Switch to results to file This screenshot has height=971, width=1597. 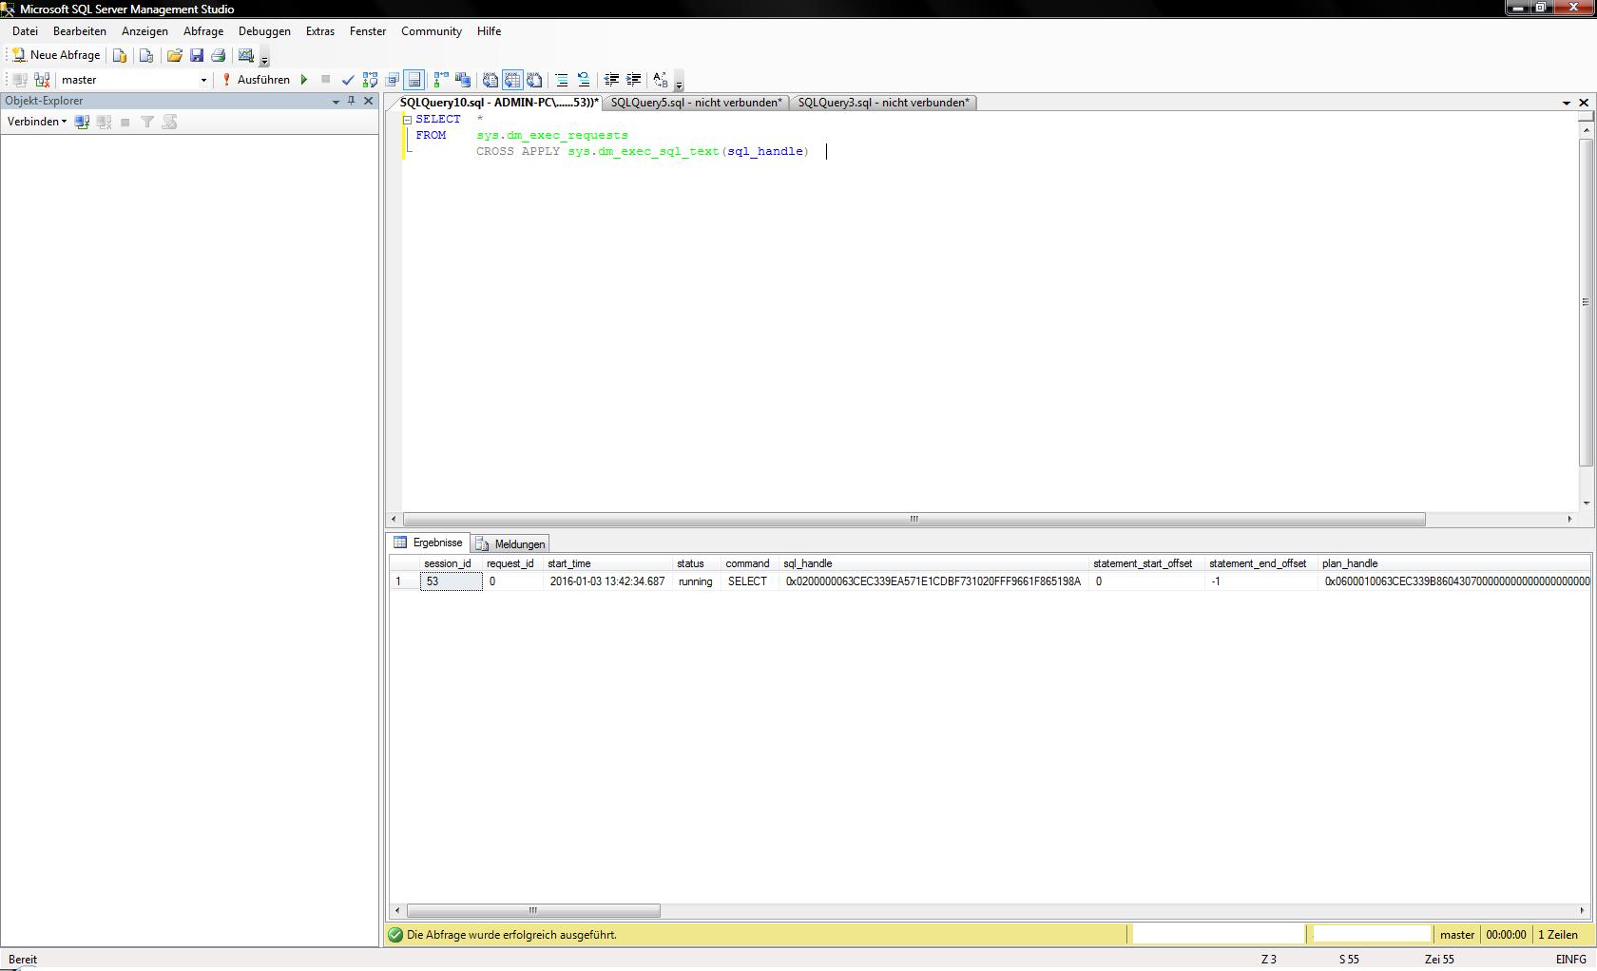[x=534, y=80]
